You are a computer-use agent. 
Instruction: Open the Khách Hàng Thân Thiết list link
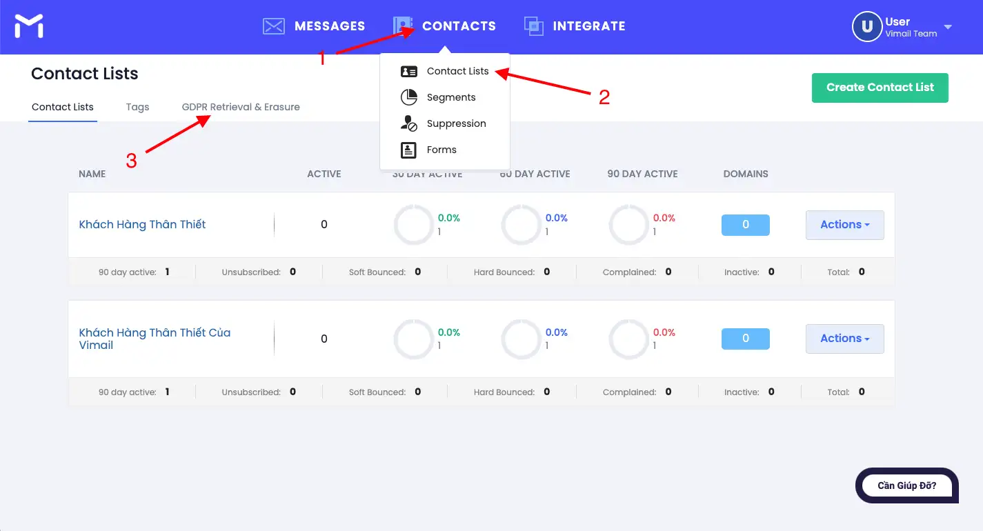[142, 224]
